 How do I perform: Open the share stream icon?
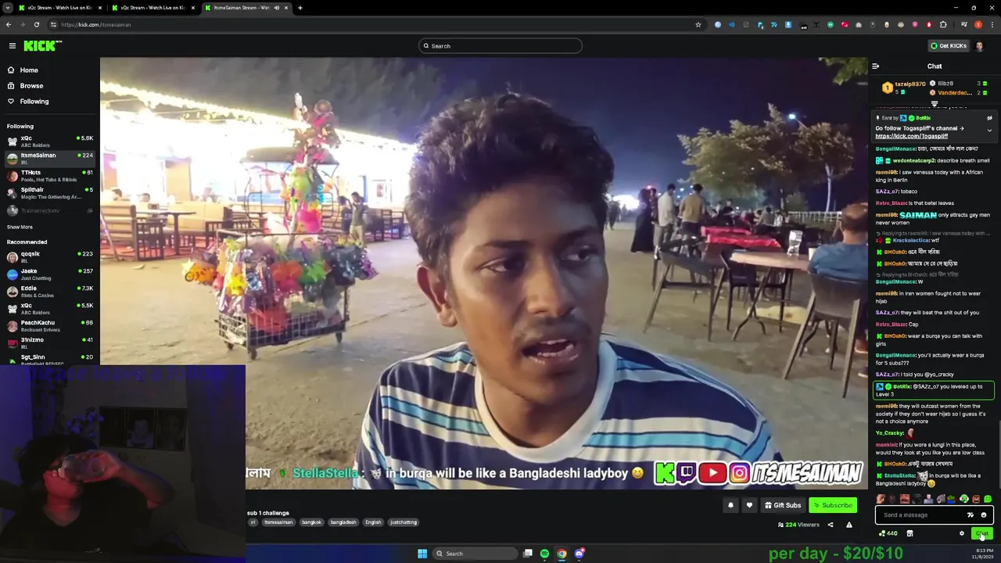[831, 525]
